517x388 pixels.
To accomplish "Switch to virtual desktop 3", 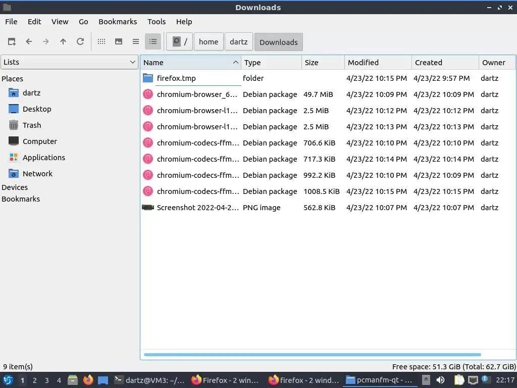I will tap(47, 380).
